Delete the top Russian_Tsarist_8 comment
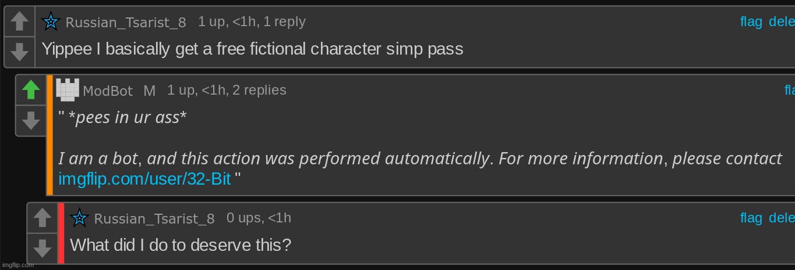The height and width of the screenshot is (270, 795). [x=782, y=22]
